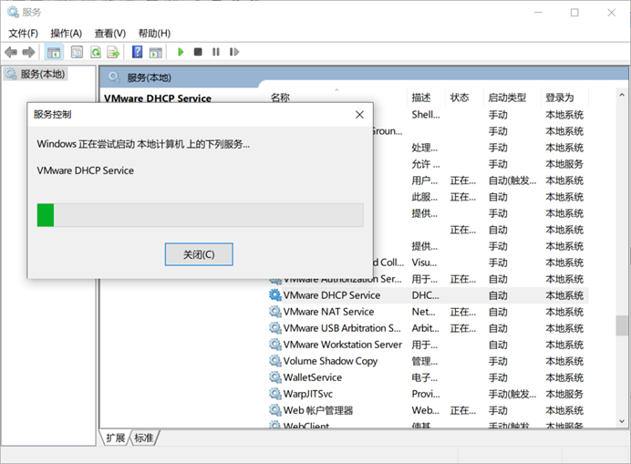631x464 pixels.
Task: Open the 文件(F) menu
Action: pyautogui.click(x=24, y=34)
